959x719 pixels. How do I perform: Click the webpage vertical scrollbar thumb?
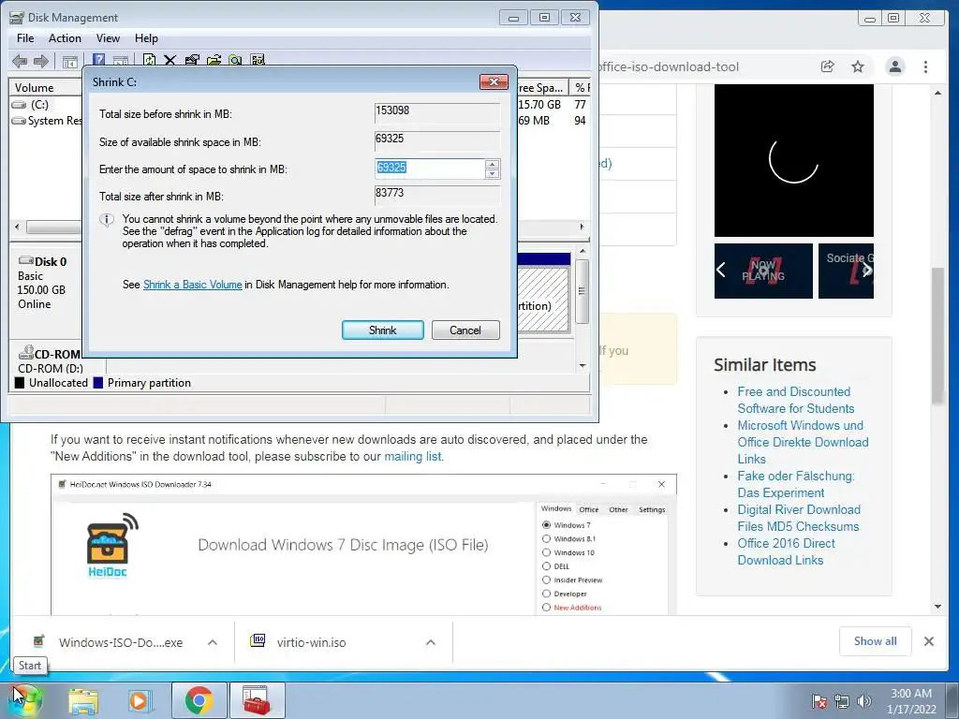(x=937, y=335)
